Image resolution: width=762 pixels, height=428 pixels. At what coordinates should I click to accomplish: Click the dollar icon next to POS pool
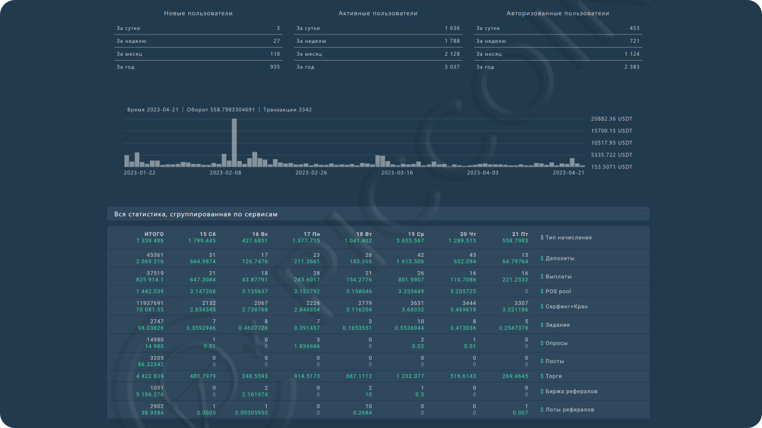click(x=542, y=292)
